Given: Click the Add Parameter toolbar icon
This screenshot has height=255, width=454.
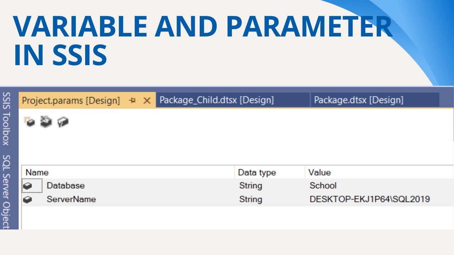Looking at the screenshot, I should click(x=30, y=121).
